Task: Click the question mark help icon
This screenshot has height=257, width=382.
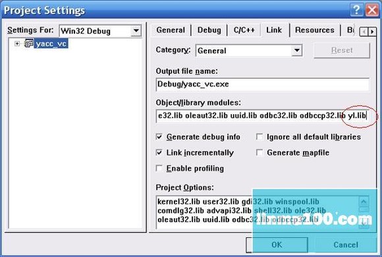Action: [x=356, y=10]
